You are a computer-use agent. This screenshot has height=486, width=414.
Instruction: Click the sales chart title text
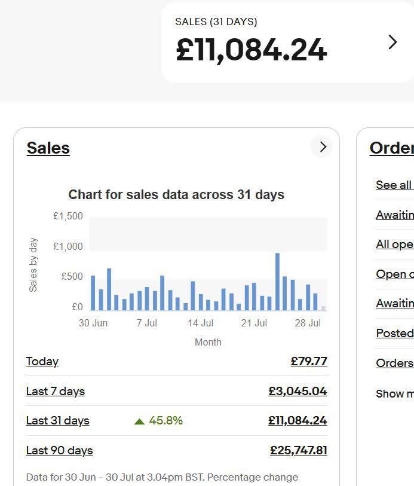pyautogui.click(x=176, y=195)
